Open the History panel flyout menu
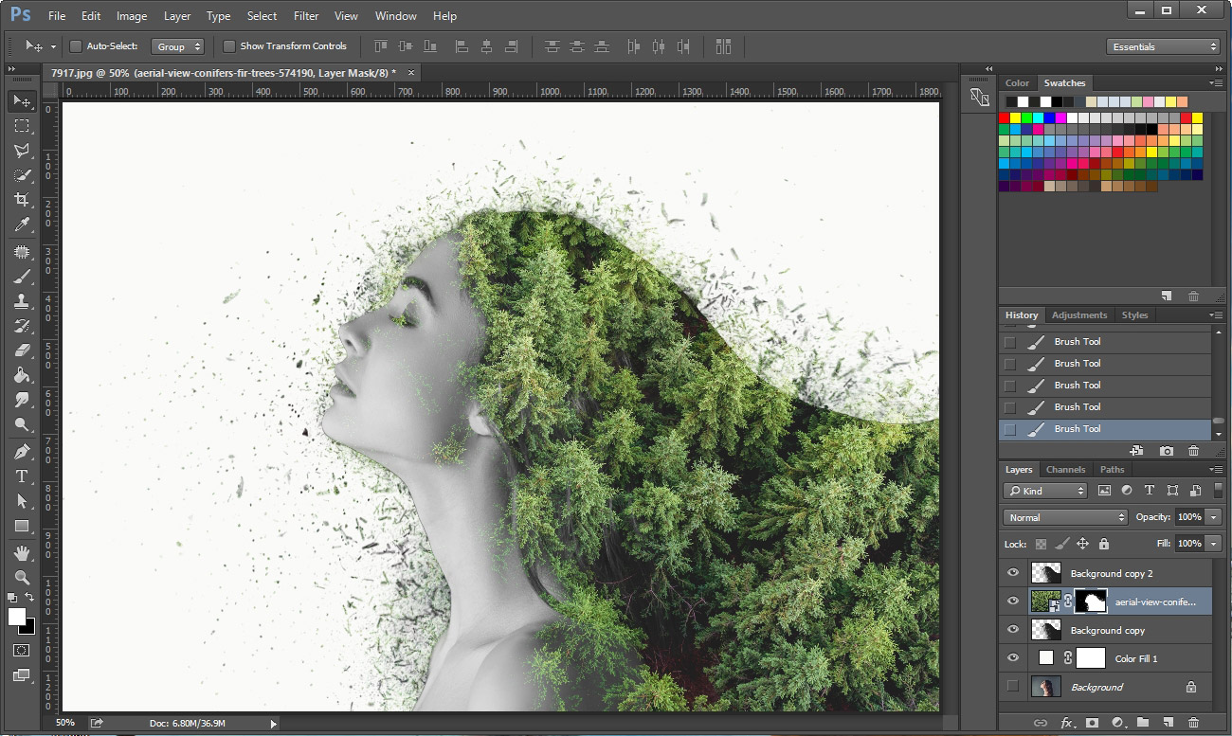The width and height of the screenshot is (1232, 736). click(1216, 315)
